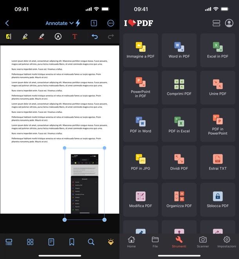The image size is (239, 259).
Task: Select the text highlight tool with yellow A
Action: click(9, 36)
